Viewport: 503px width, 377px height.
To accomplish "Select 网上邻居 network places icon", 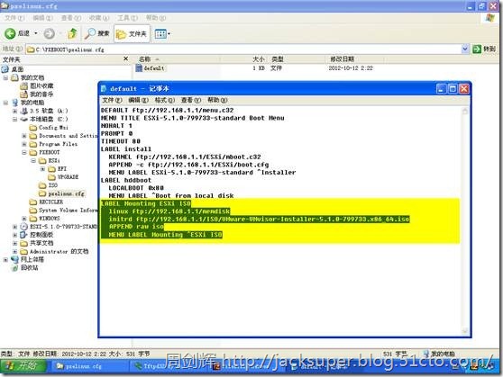I will pos(14,259).
